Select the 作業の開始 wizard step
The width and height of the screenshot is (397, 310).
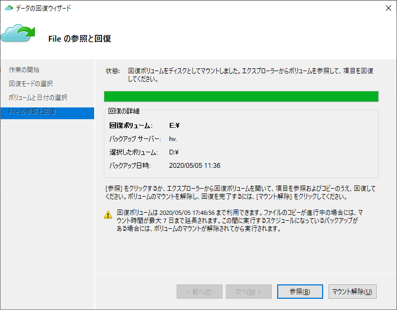pyautogui.click(x=24, y=70)
